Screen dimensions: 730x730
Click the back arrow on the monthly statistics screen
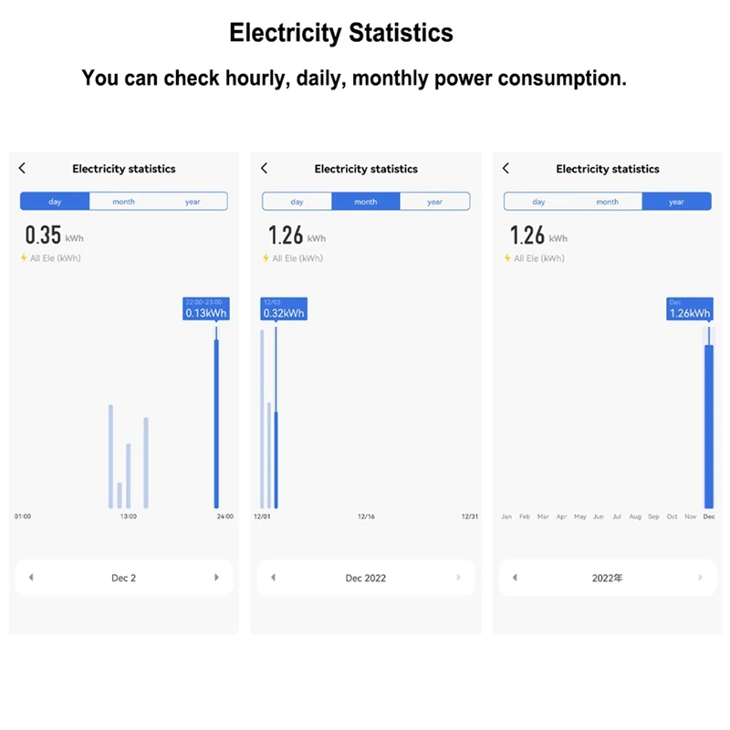pyautogui.click(x=264, y=168)
